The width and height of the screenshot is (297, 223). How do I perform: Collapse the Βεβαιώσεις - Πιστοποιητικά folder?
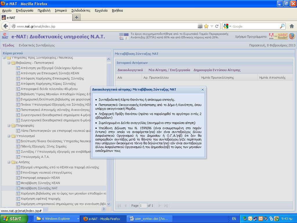(x=9, y=63)
